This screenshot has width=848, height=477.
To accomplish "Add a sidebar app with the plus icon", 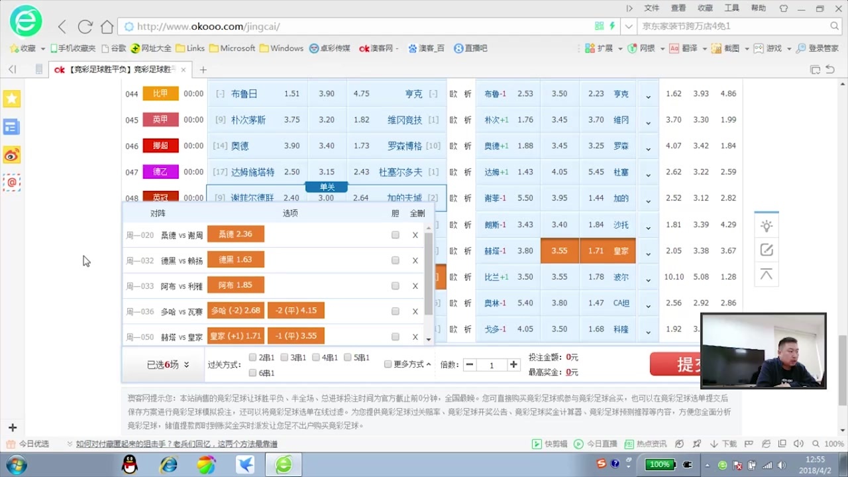I will point(12,428).
